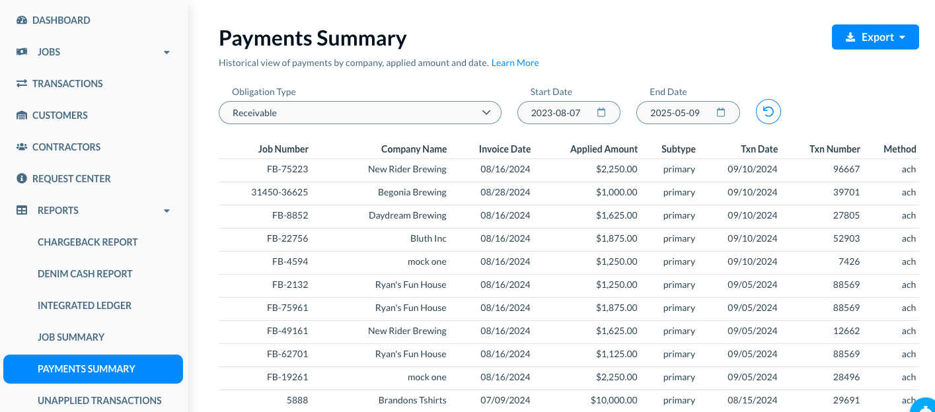Collapse the Jobs menu chevron

pyautogui.click(x=167, y=53)
